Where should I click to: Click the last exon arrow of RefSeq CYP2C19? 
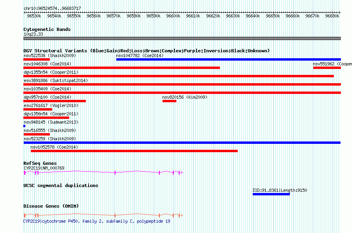pos(181,172)
